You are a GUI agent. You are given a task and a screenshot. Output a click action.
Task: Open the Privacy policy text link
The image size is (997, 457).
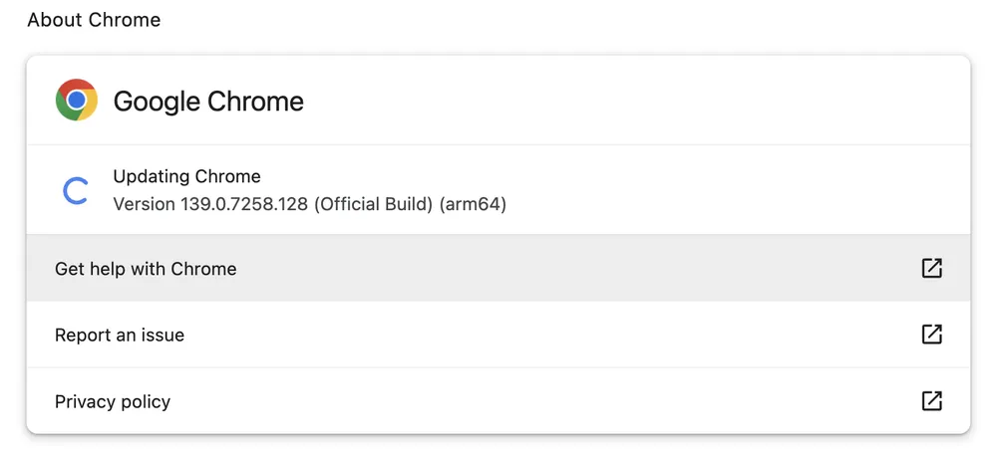coord(113,402)
